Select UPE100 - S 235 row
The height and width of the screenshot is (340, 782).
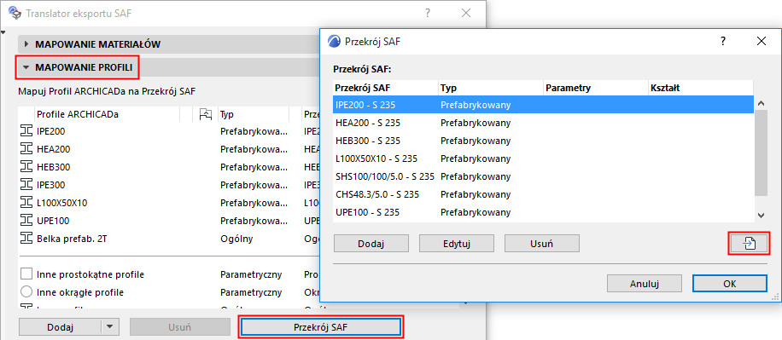point(543,212)
